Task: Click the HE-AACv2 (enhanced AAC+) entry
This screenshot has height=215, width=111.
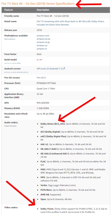Action: [73, 155]
